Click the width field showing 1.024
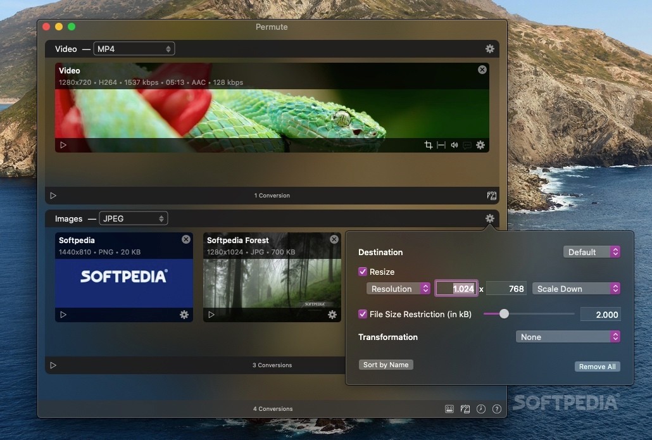The width and height of the screenshot is (652, 440). 456,289
